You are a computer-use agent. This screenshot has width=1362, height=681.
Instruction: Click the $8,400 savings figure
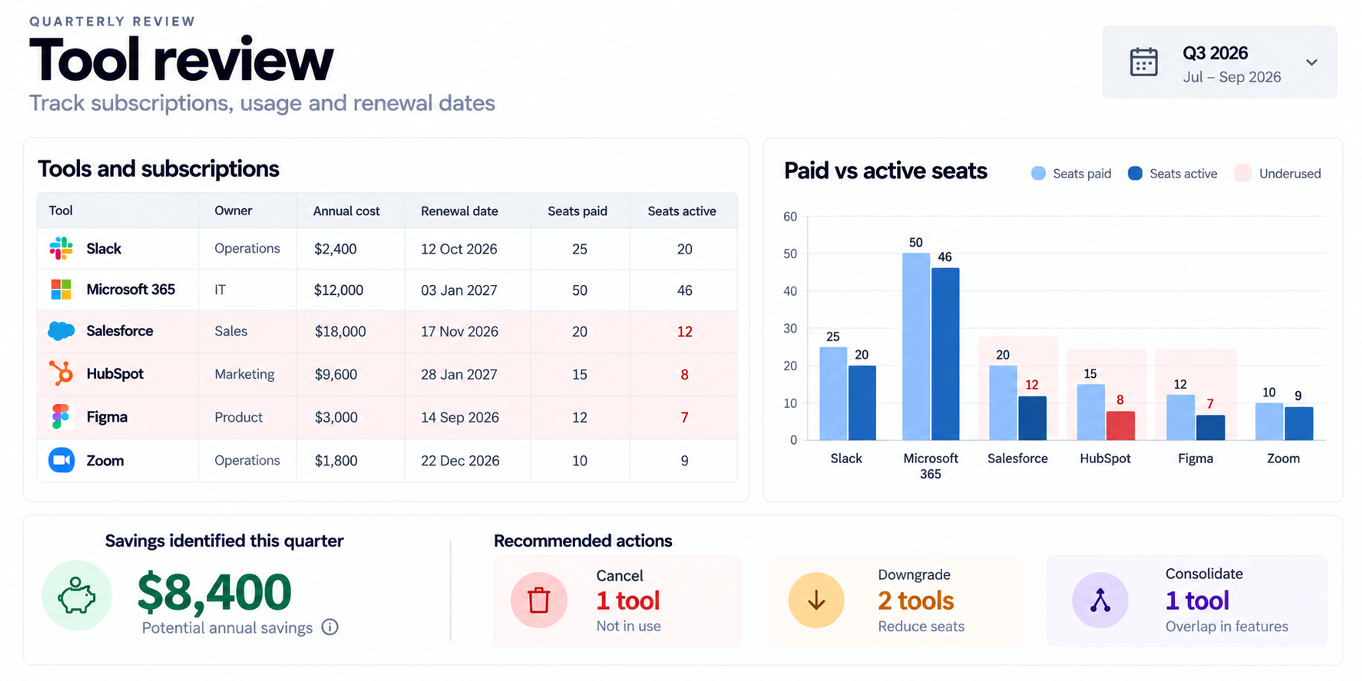pos(214,593)
